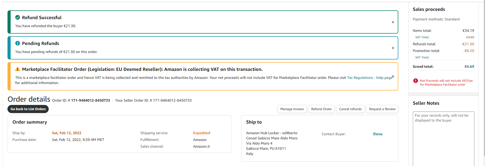Click the Expedited shipping service value
Image resolution: width=485 pixels, height=166 pixels.
pyautogui.click(x=202, y=133)
